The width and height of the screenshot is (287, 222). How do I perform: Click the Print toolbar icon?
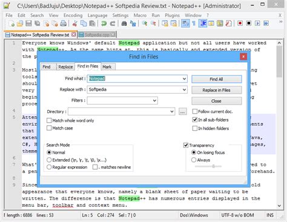pyautogui.click(x=64, y=24)
